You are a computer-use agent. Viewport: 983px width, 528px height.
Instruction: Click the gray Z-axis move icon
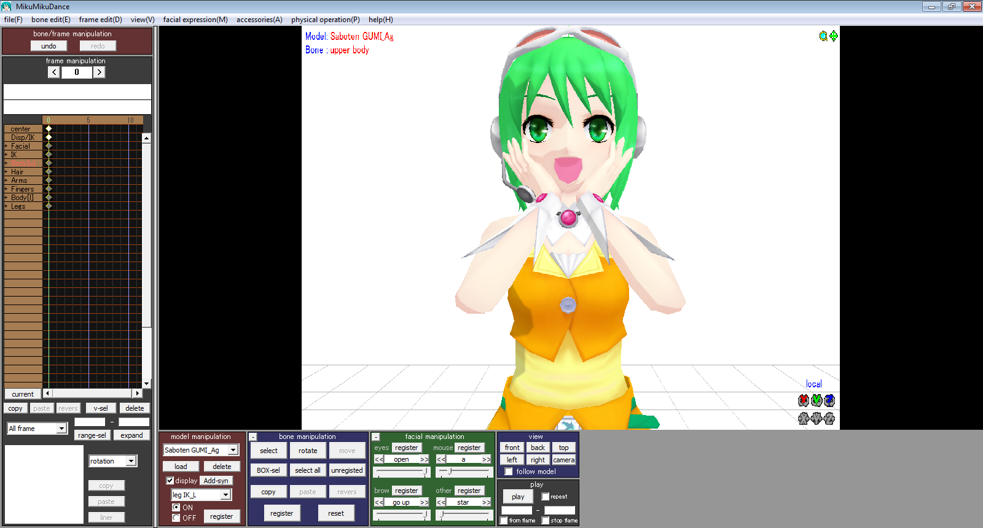click(829, 419)
